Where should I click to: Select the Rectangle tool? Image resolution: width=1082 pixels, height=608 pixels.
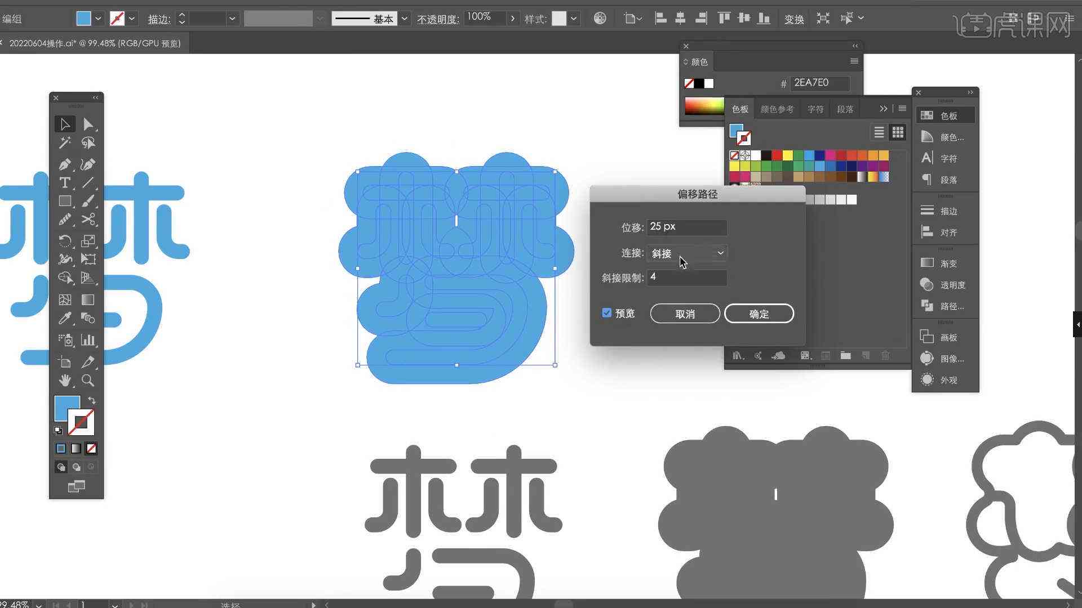pos(65,201)
